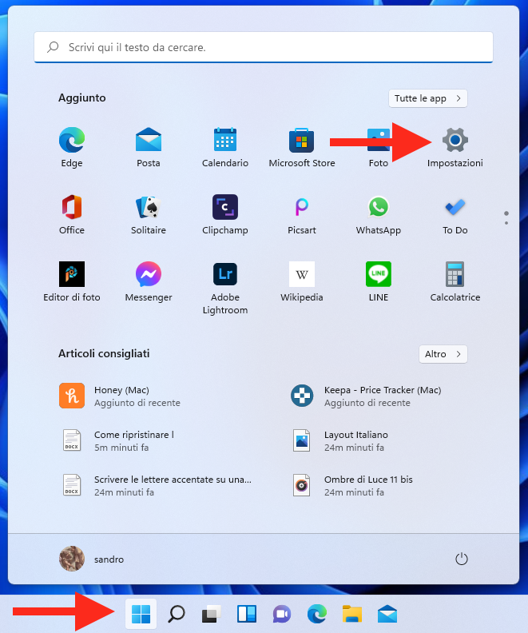Screen dimensions: 528x633
Task: Click the Start button in taskbar
Action: pyautogui.click(x=141, y=614)
